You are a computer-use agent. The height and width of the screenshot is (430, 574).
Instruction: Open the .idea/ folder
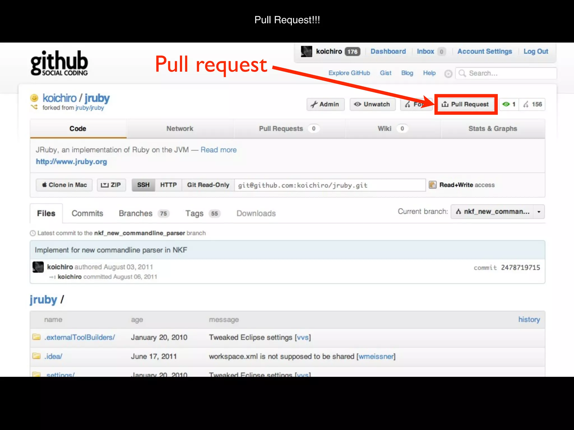(x=53, y=357)
